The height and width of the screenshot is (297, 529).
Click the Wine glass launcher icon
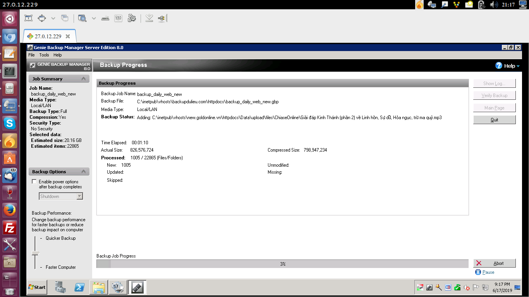pyautogui.click(x=10, y=193)
